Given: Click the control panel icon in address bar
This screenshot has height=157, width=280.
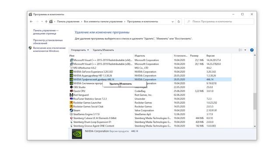Looking at the screenshot, I should 51,21.
